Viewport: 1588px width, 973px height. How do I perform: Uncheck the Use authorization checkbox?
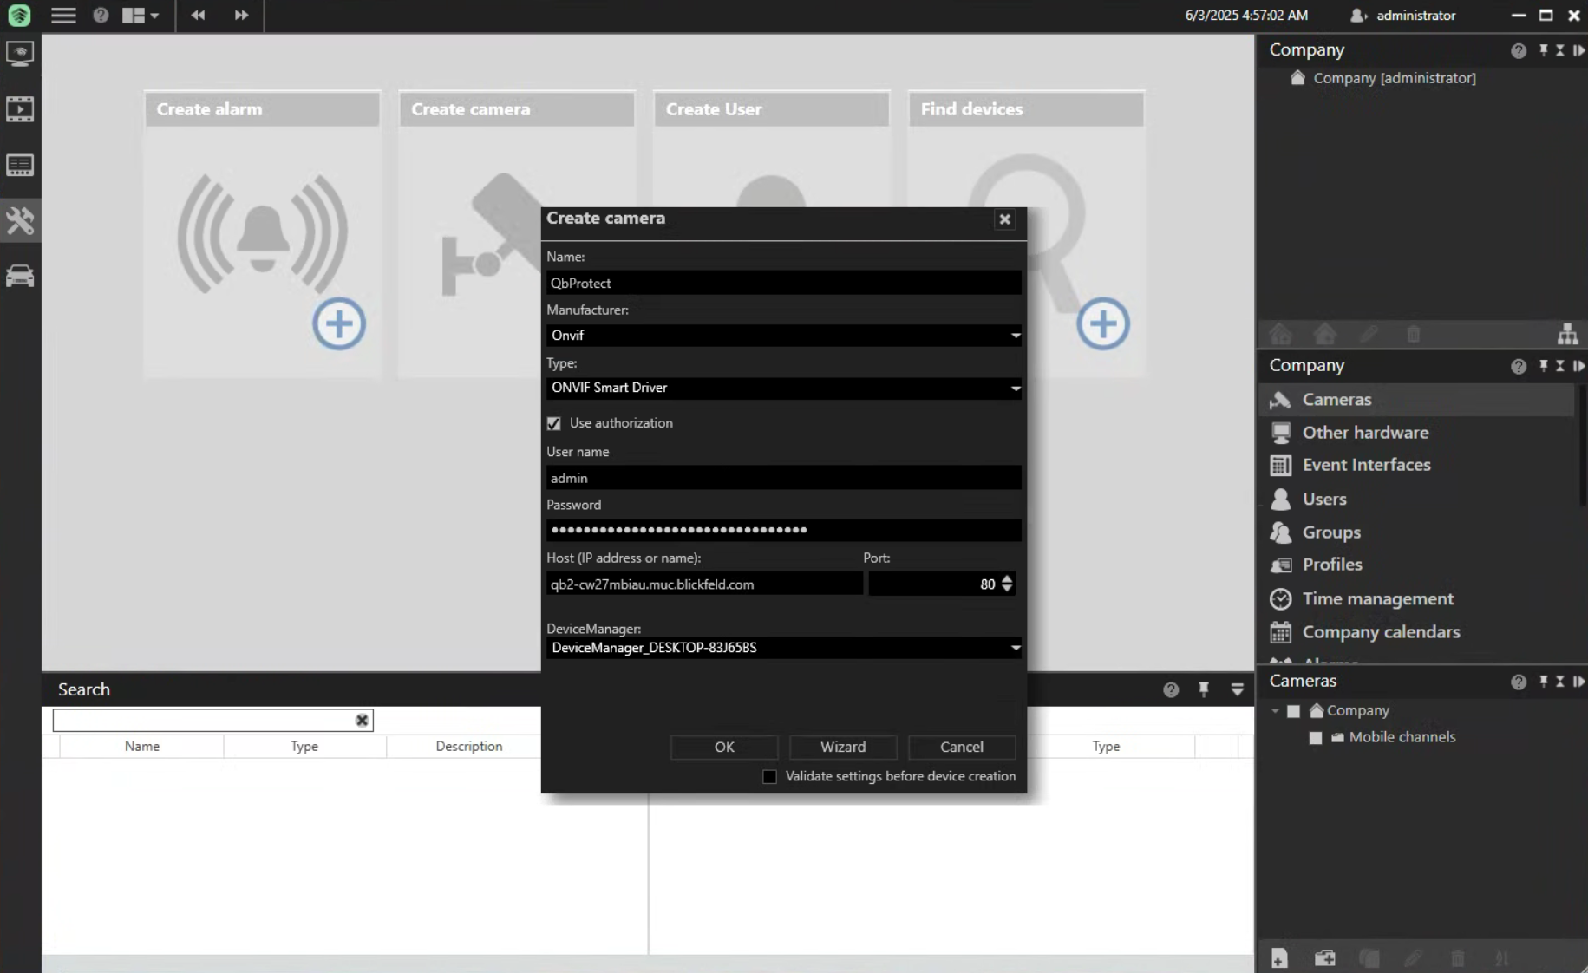click(x=554, y=424)
